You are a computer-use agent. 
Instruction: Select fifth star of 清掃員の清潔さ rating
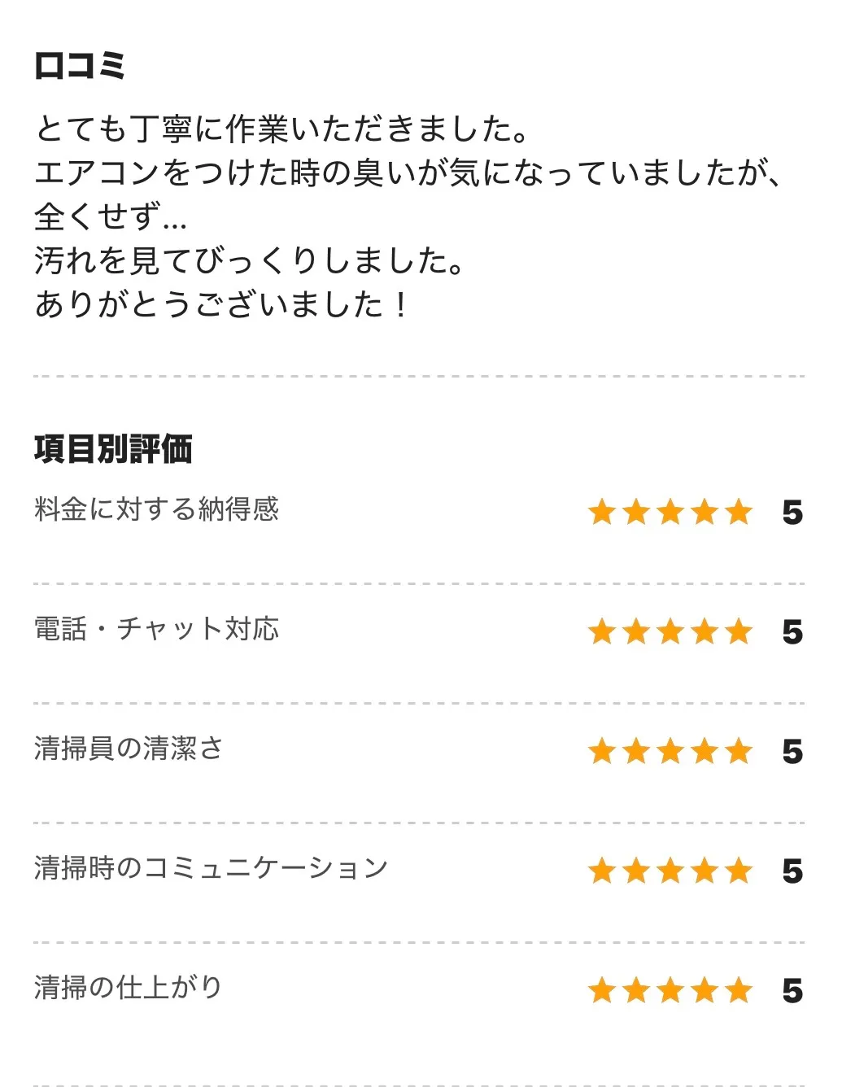[739, 752]
